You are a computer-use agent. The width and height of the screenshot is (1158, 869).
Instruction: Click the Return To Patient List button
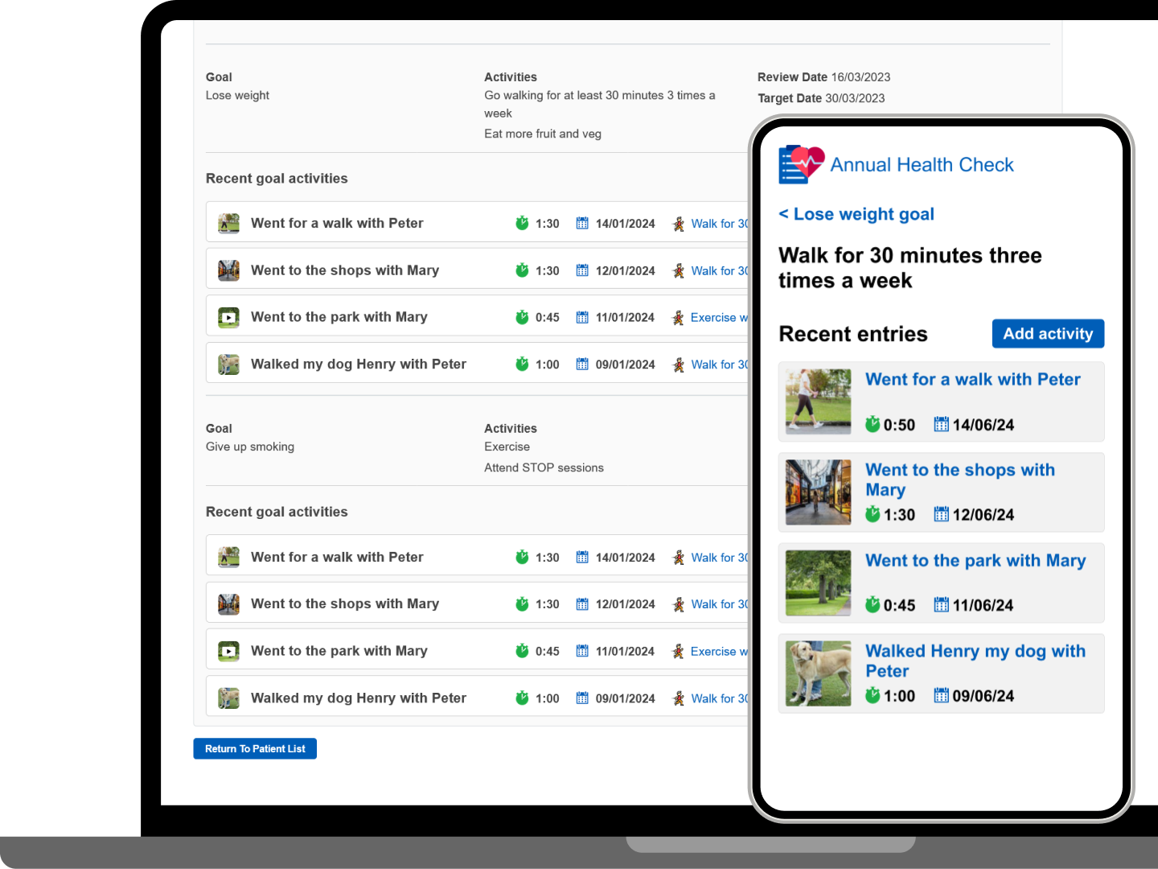(x=254, y=748)
